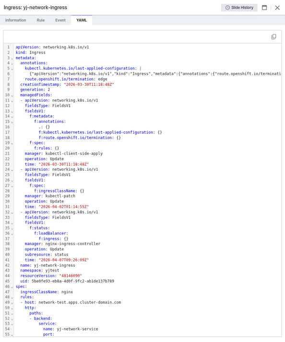Fold the rules block at line 48
Screen dimensions: 285x342
(12, 297)
